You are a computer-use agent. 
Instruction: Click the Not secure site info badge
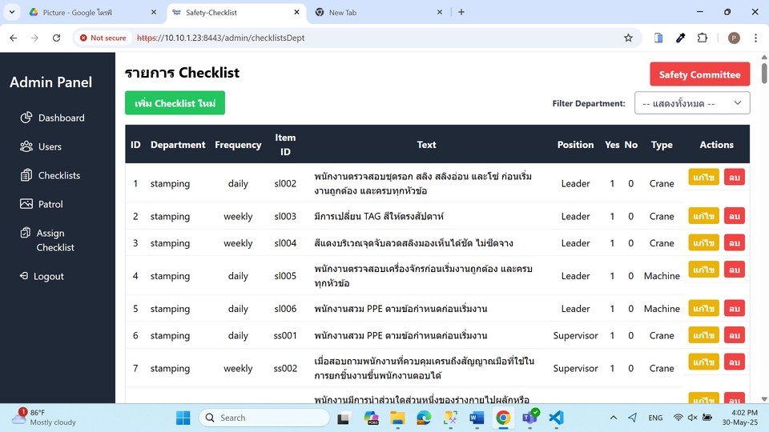pos(103,38)
